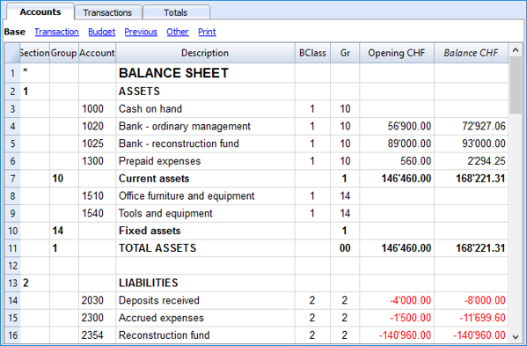Click the Tools and equipment description
This screenshot has width=527, height=346.
point(165,213)
